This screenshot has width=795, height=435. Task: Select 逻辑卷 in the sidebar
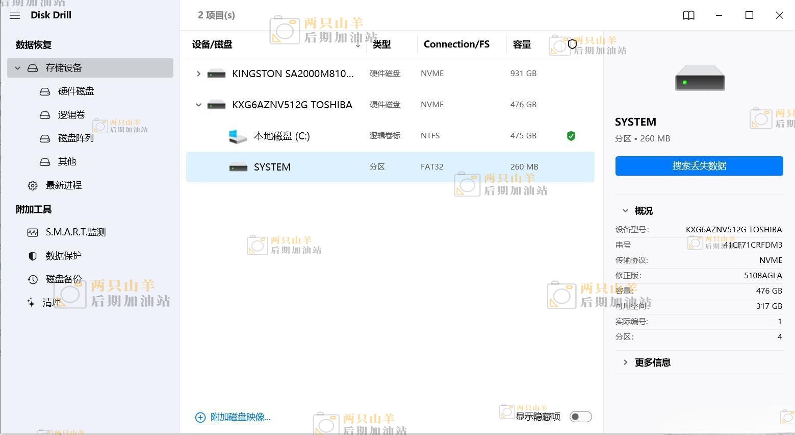point(71,115)
